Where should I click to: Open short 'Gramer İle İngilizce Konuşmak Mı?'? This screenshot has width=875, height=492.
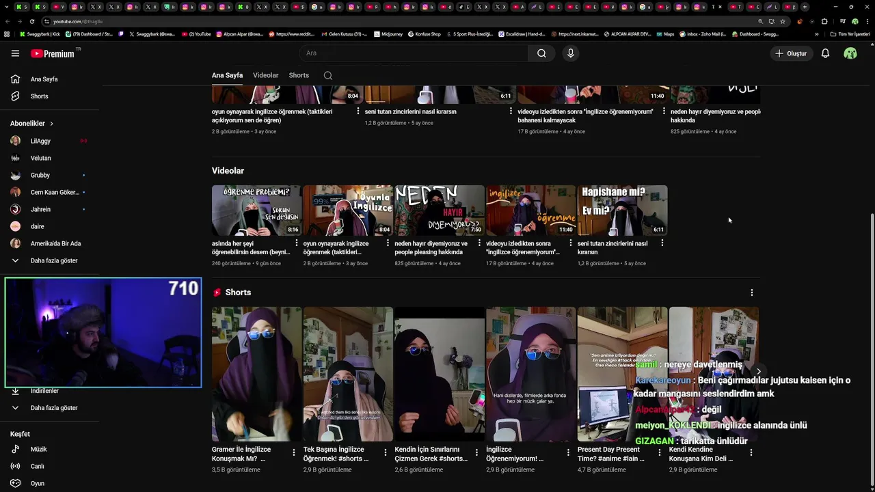(256, 374)
